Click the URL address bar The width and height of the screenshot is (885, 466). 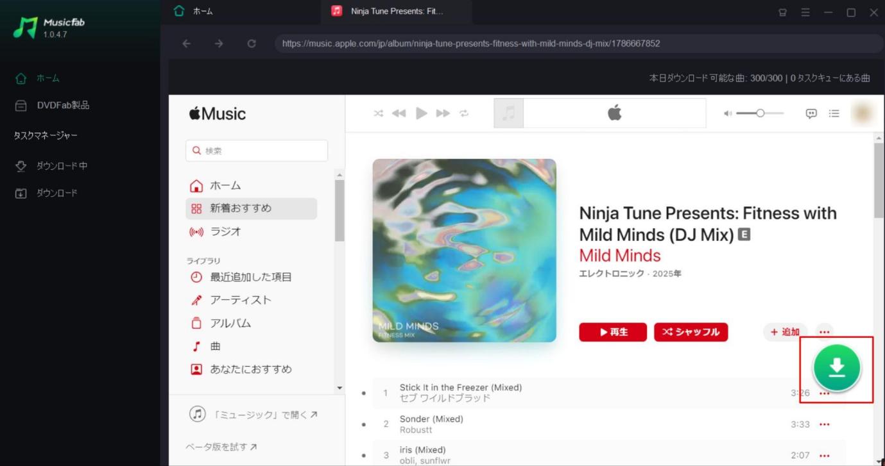[579, 44]
